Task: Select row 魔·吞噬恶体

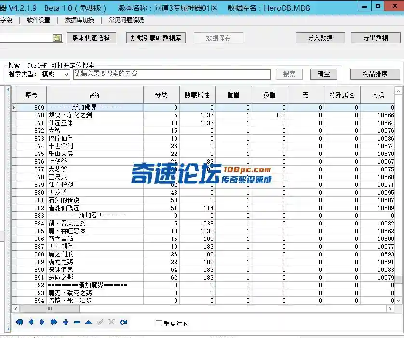Action: coord(203,231)
